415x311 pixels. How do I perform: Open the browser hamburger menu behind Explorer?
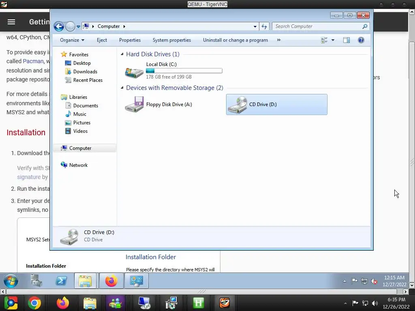[11, 22]
